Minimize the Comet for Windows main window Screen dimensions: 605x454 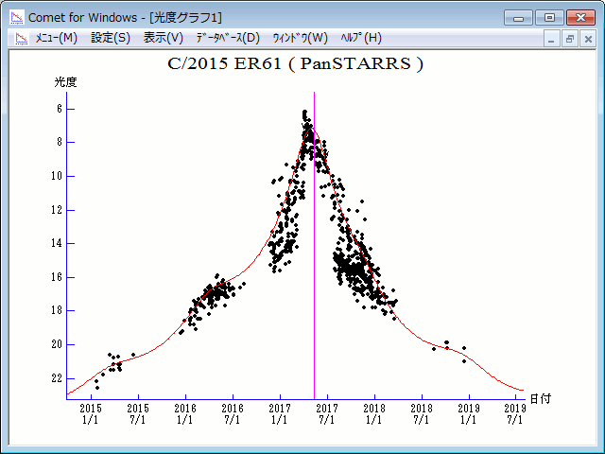(x=518, y=18)
